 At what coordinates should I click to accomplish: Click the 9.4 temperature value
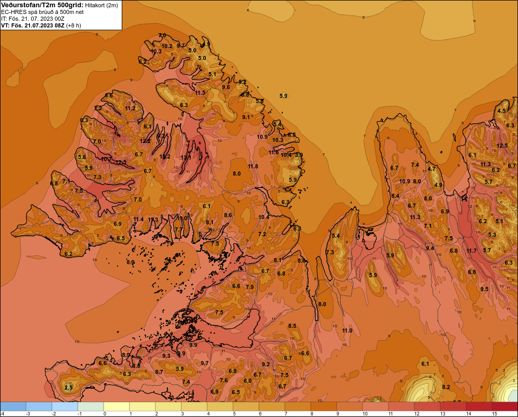point(430,248)
